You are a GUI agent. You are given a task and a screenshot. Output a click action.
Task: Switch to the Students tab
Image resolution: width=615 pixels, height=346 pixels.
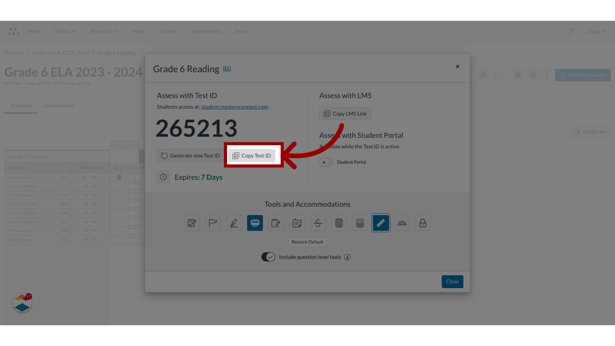click(x=21, y=105)
